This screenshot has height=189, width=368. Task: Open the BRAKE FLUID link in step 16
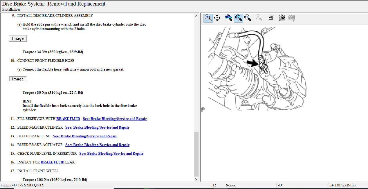52,162
